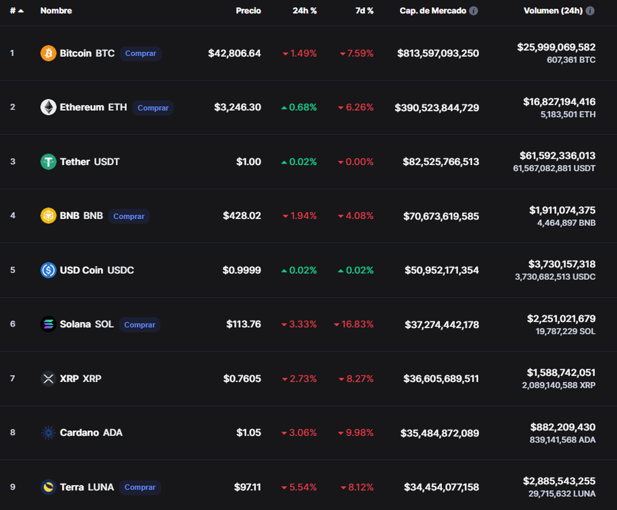This screenshot has width=617, height=510.
Task: Select the Cardano ADA logo
Action: [48, 432]
